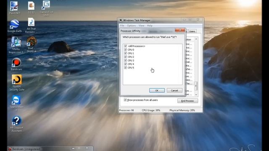
Task: Toggle the All Processors checkbox
Action: click(x=125, y=46)
